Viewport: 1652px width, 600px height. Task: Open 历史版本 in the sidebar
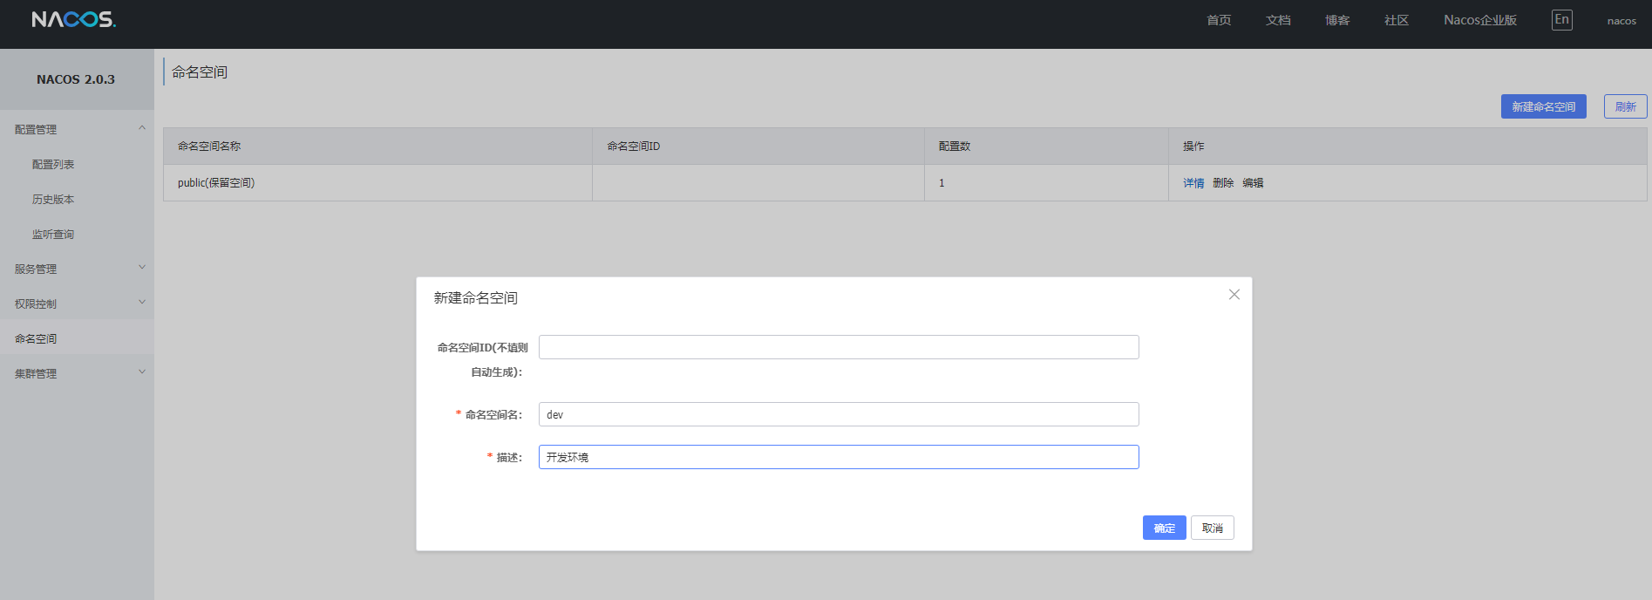(x=53, y=199)
